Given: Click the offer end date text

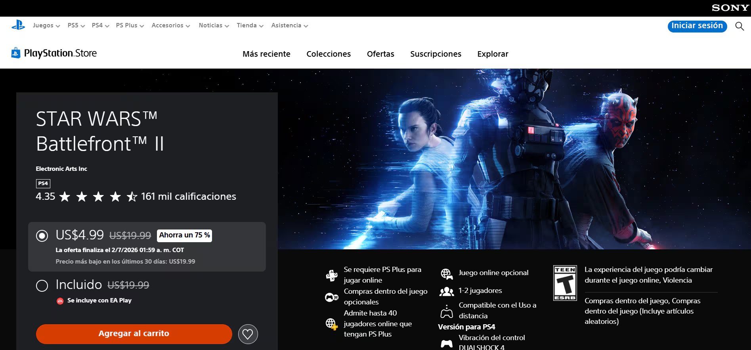Looking at the screenshot, I should point(120,250).
